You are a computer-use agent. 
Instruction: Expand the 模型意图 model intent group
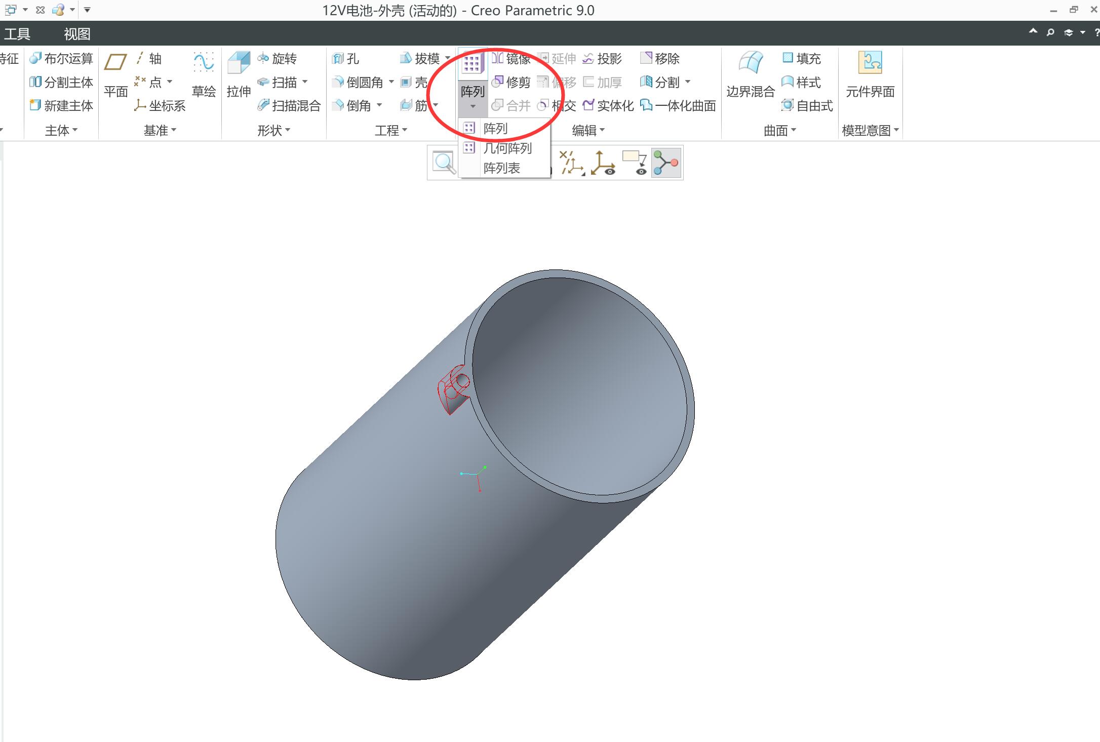click(x=870, y=130)
